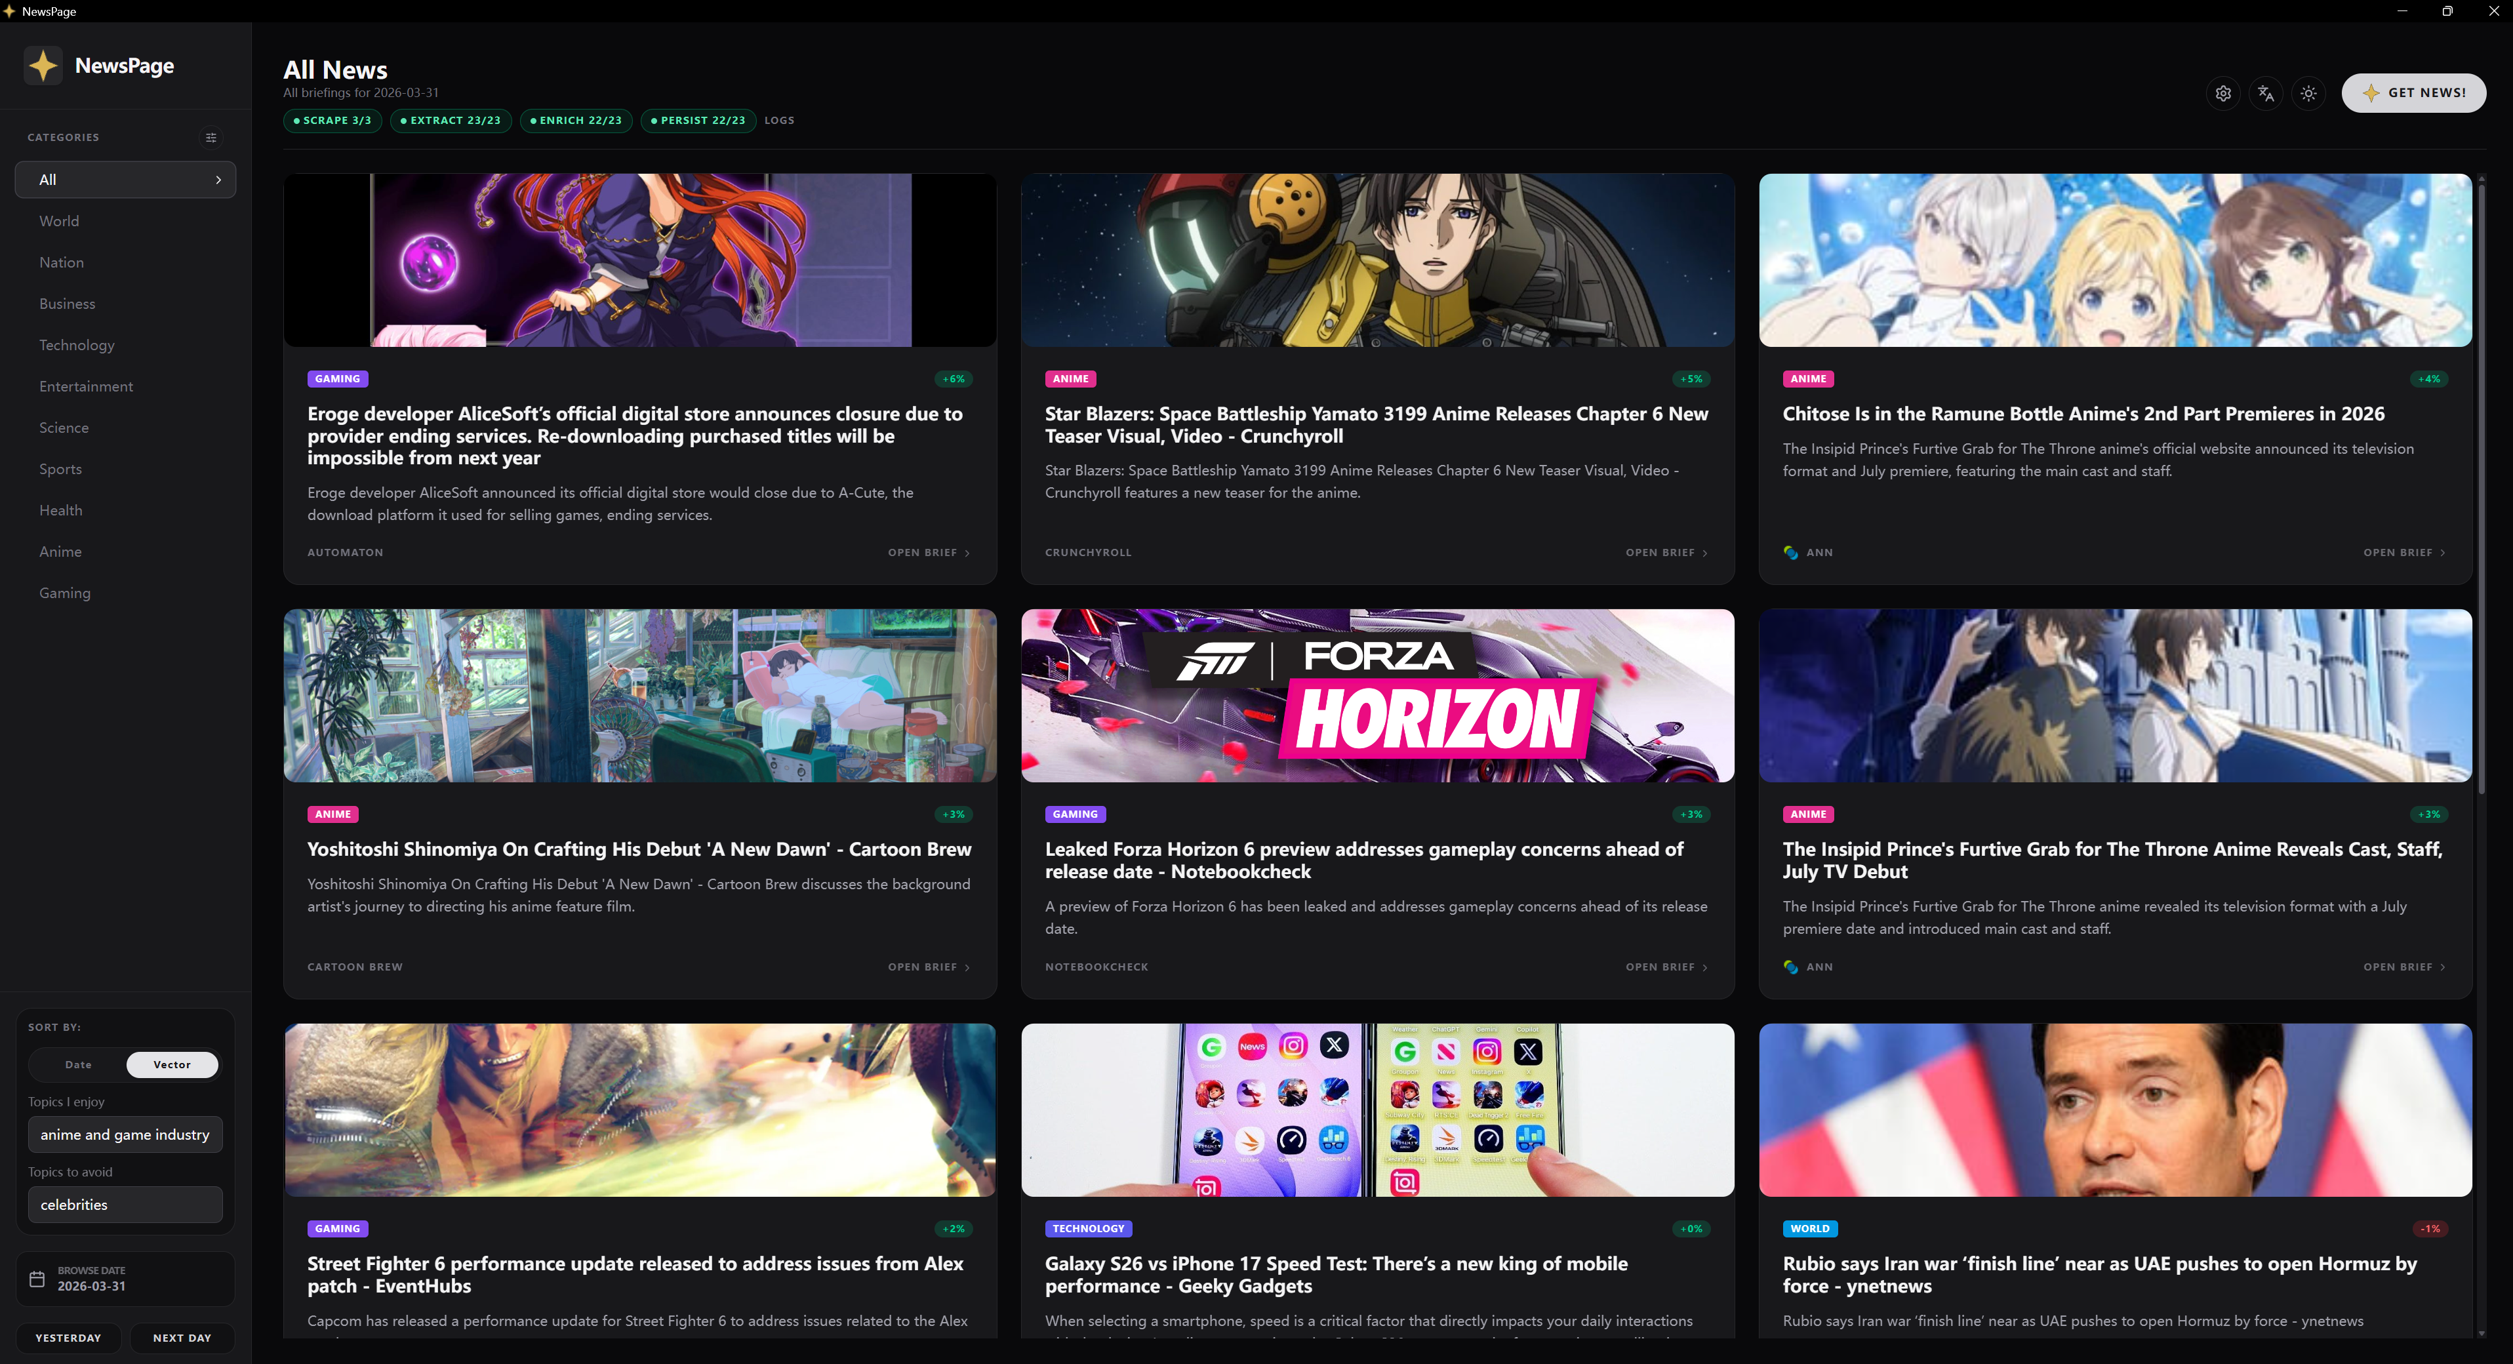This screenshot has height=1364, width=2513.
Task: Click the GET NEWS! button
Action: pyautogui.click(x=2413, y=92)
